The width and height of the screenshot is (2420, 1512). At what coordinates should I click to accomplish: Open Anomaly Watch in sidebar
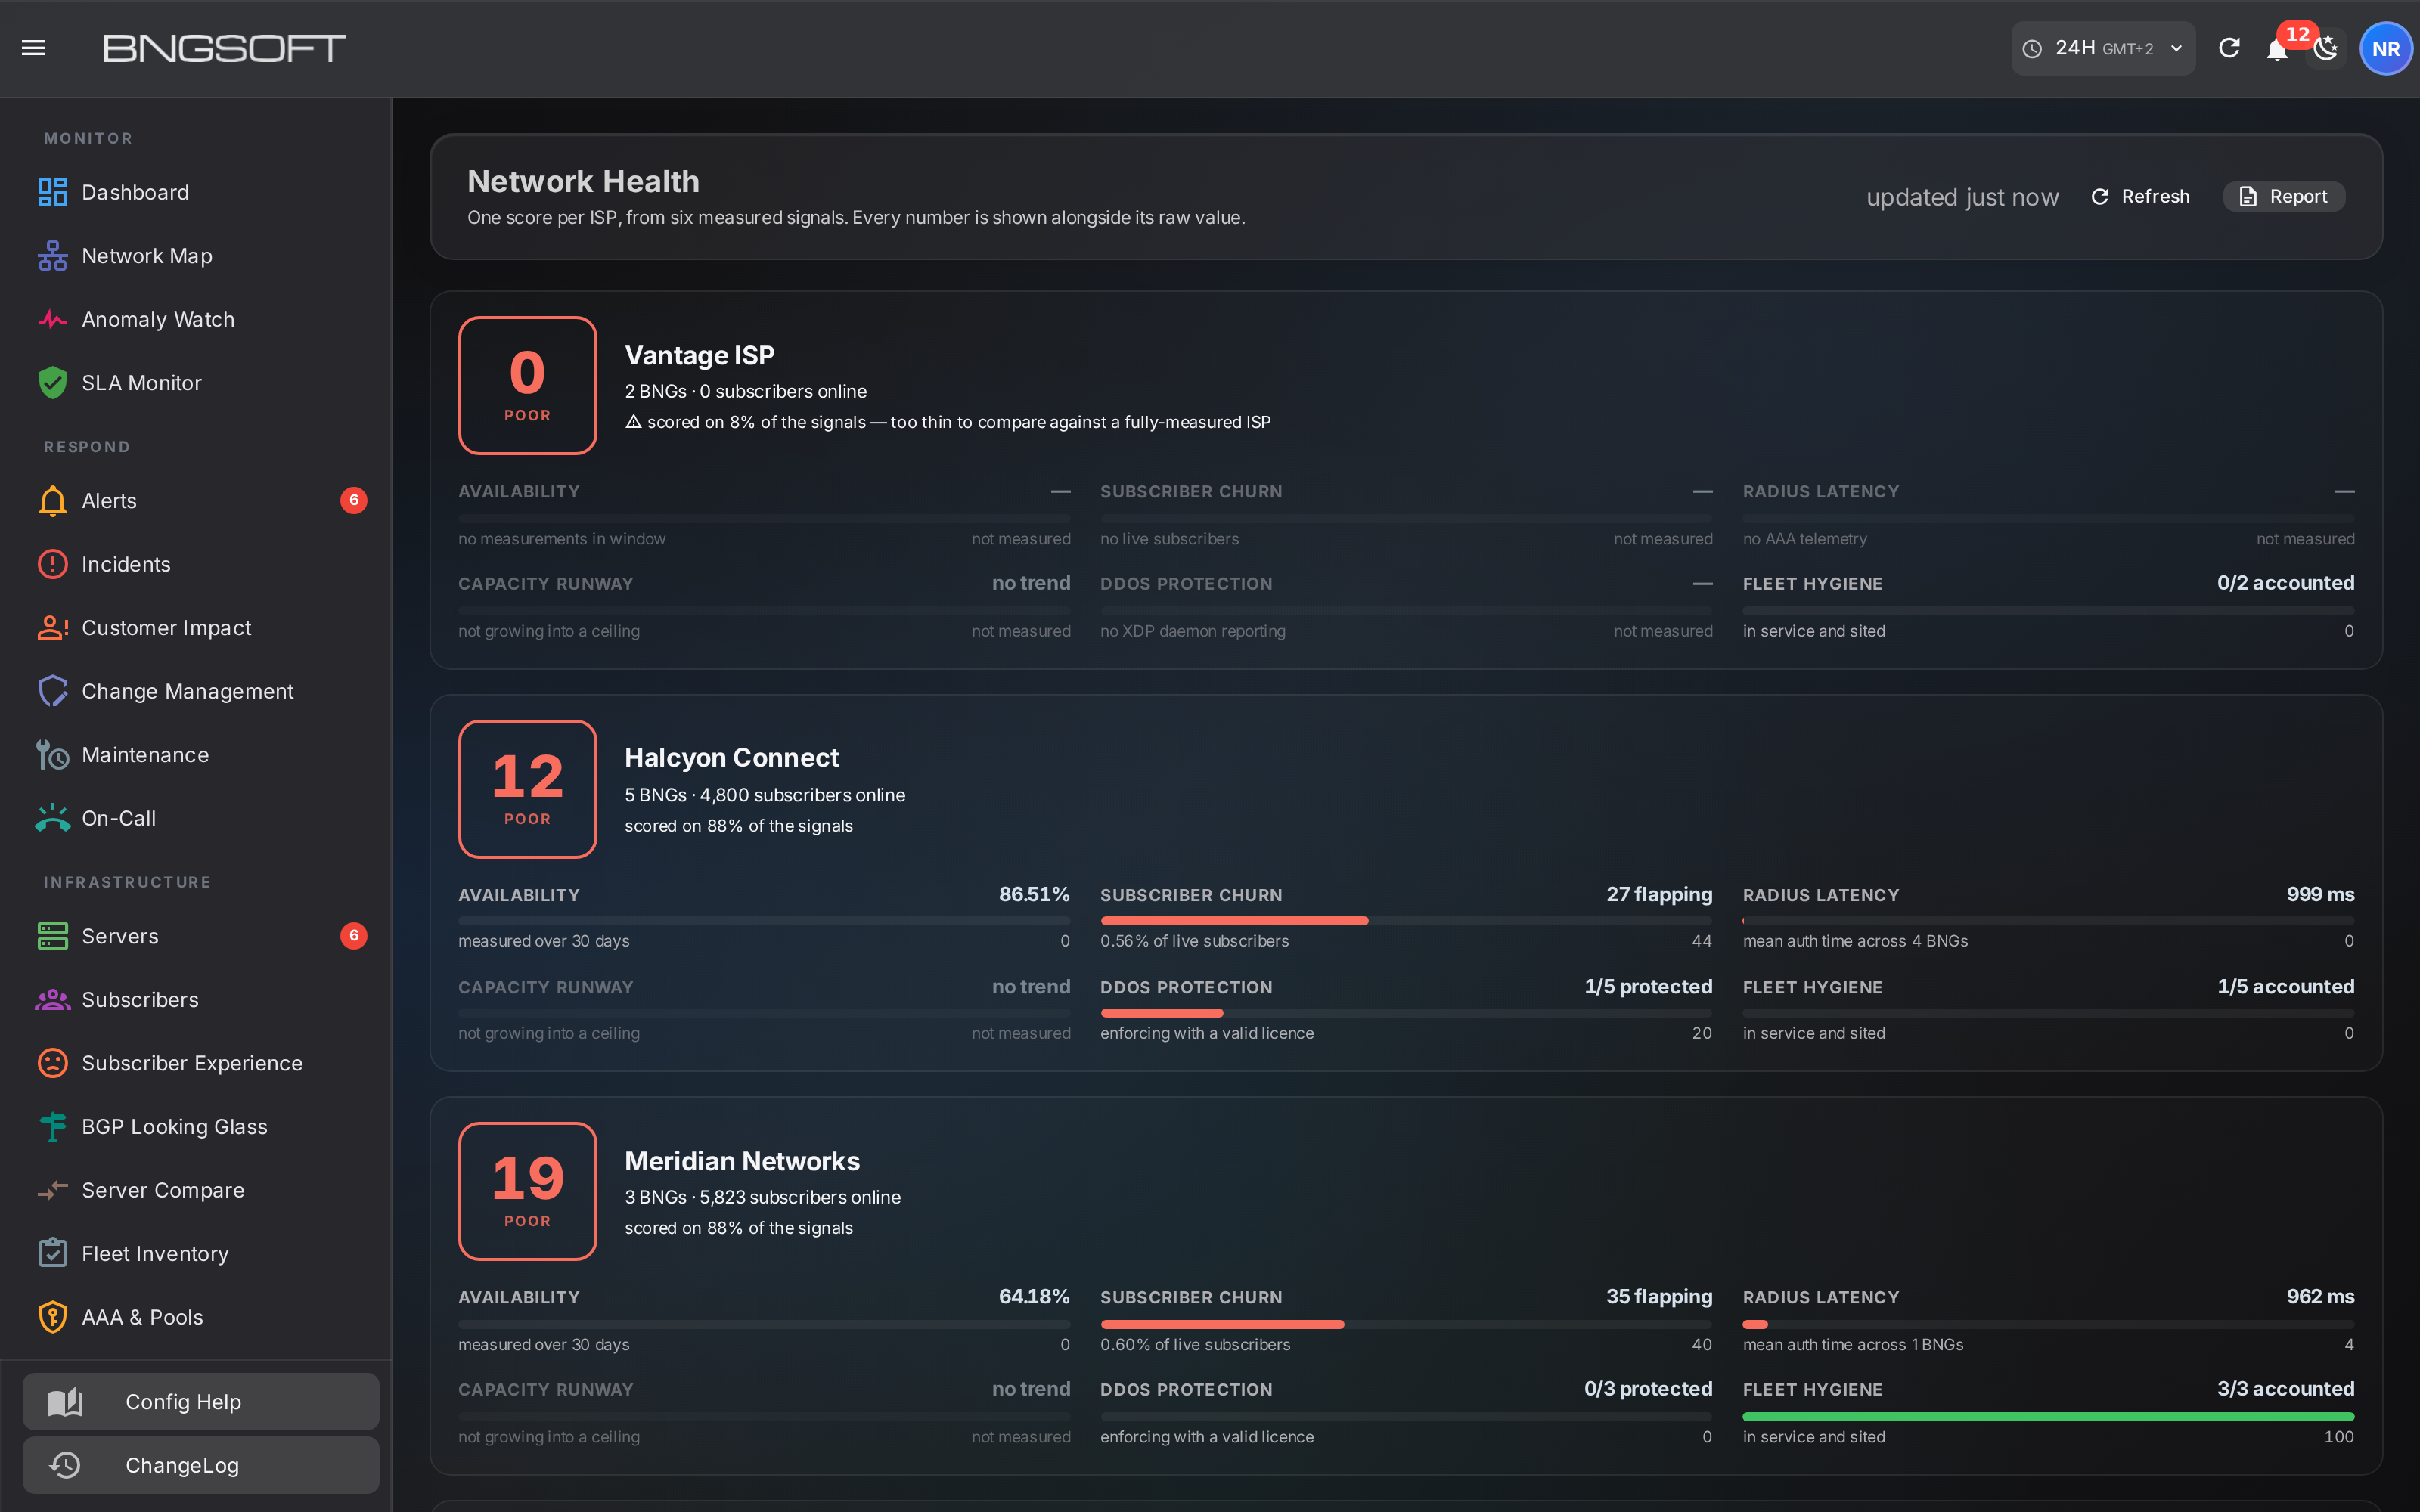(x=196, y=319)
